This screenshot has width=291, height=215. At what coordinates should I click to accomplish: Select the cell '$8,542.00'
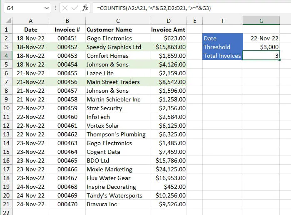(x=169, y=82)
